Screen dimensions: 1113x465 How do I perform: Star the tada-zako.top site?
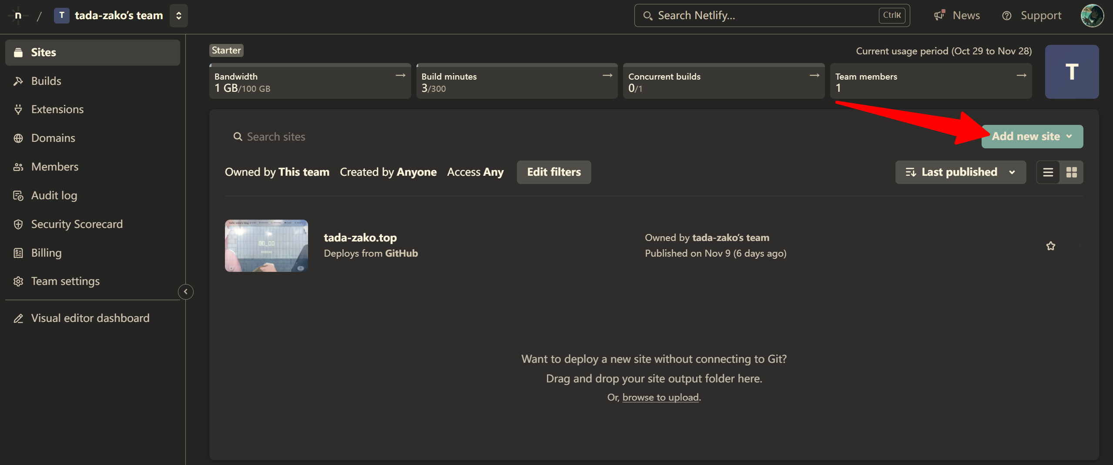point(1050,246)
